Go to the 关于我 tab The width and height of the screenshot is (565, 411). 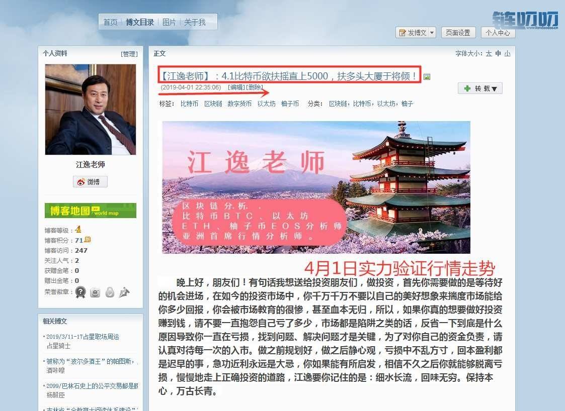click(195, 22)
